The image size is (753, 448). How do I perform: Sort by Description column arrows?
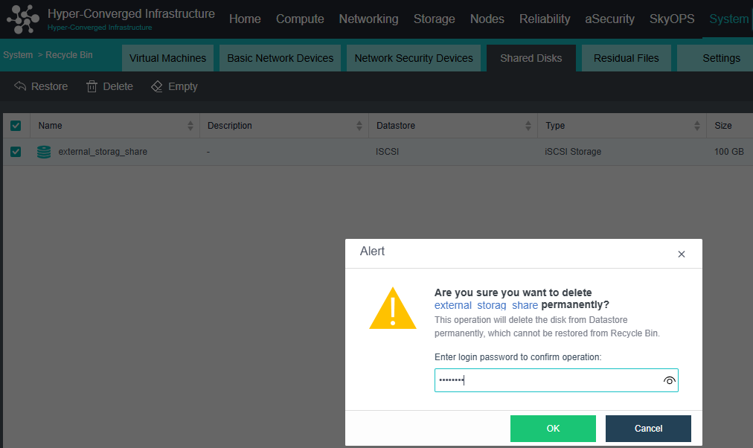[359, 126]
